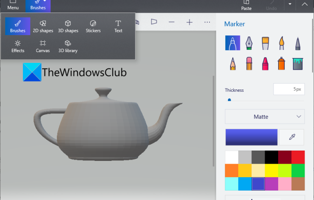Pick the dark gray swatch
The image size is (314, 200).
point(258,157)
